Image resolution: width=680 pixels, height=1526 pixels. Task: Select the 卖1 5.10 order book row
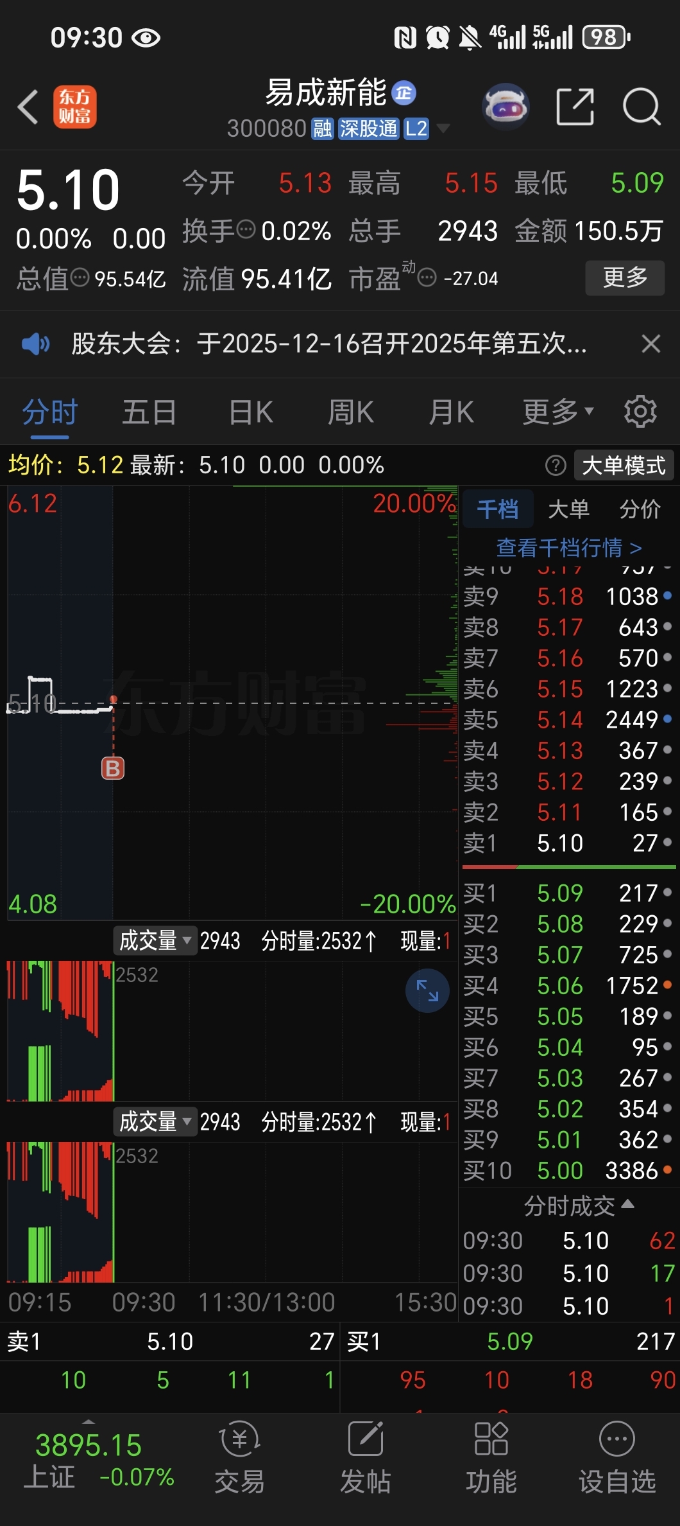(x=568, y=843)
